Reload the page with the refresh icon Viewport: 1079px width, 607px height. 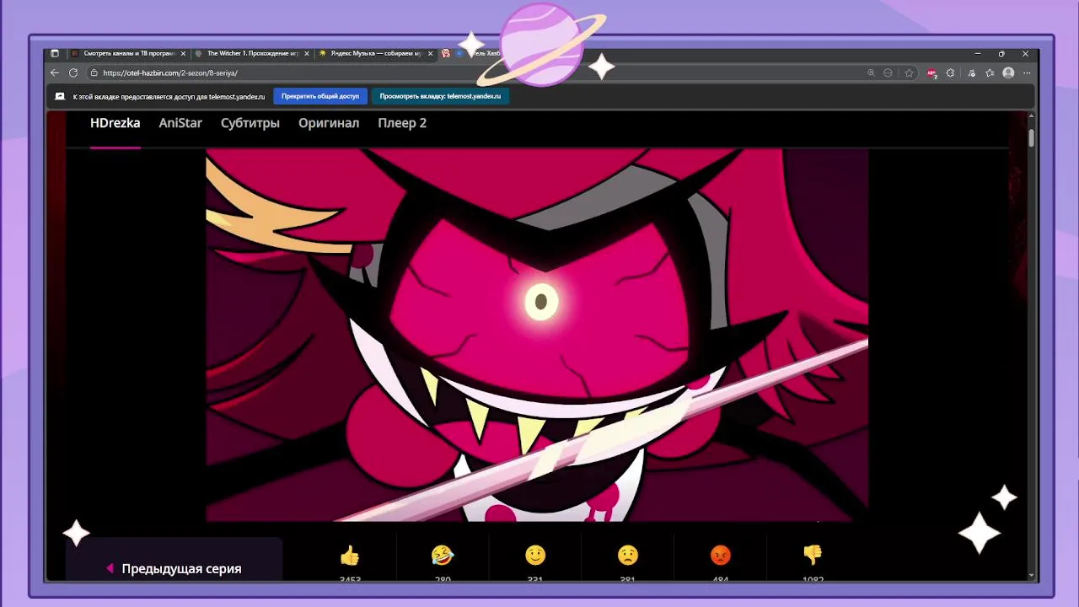(x=73, y=73)
